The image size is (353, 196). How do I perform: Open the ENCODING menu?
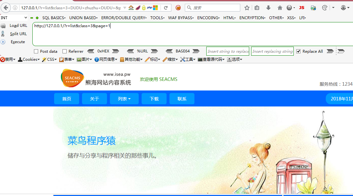pos(208,18)
